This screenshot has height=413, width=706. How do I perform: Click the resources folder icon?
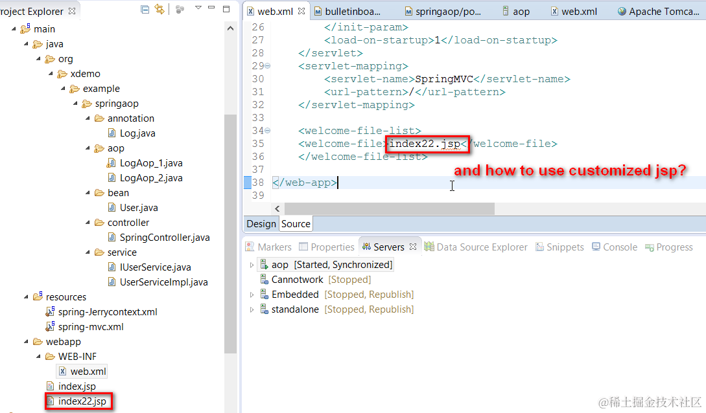(x=38, y=296)
